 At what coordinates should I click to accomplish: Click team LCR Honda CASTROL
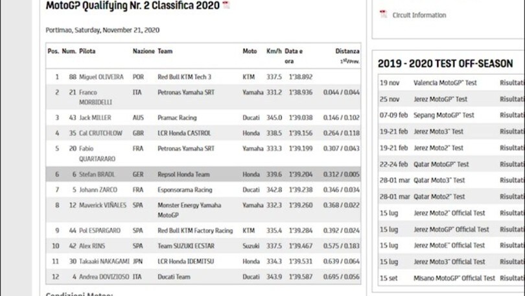[x=184, y=133]
